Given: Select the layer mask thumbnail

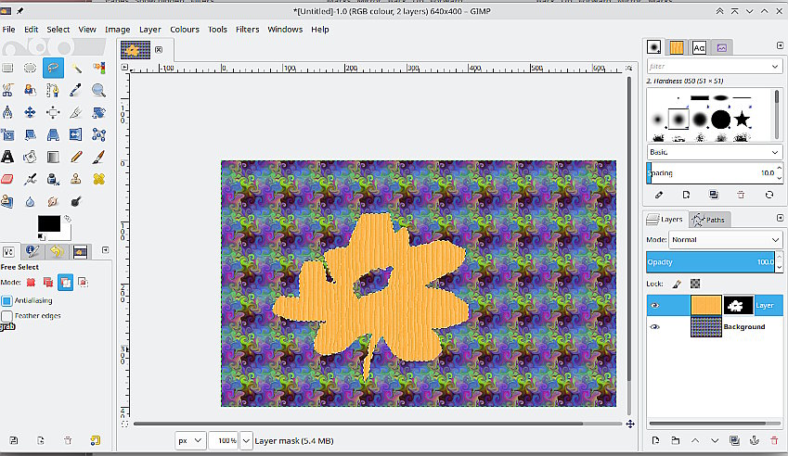Looking at the screenshot, I should pyautogui.click(x=738, y=305).
